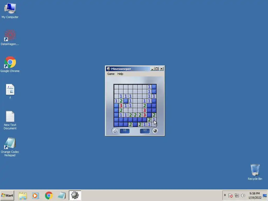Click the Action Center flag tray icon

tap(230, 195)
